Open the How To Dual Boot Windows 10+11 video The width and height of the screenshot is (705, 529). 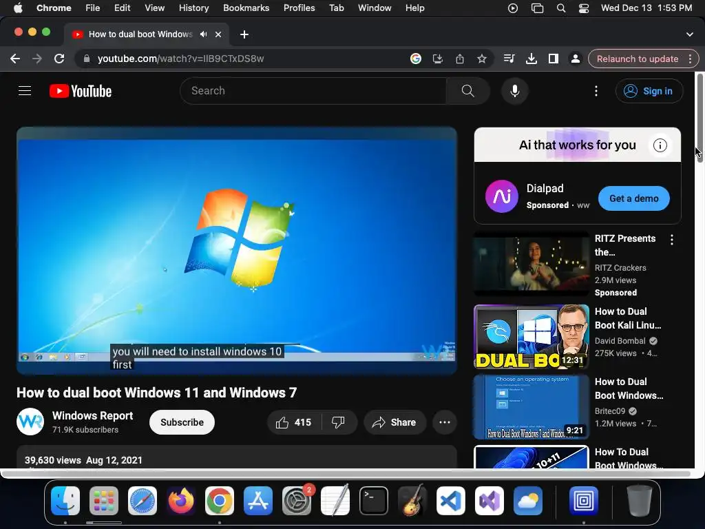(x=532, y=457)
